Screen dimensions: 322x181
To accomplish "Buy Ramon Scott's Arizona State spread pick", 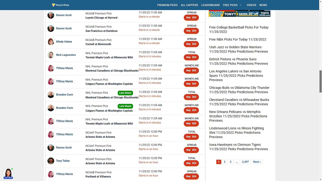I will (191, 150).
